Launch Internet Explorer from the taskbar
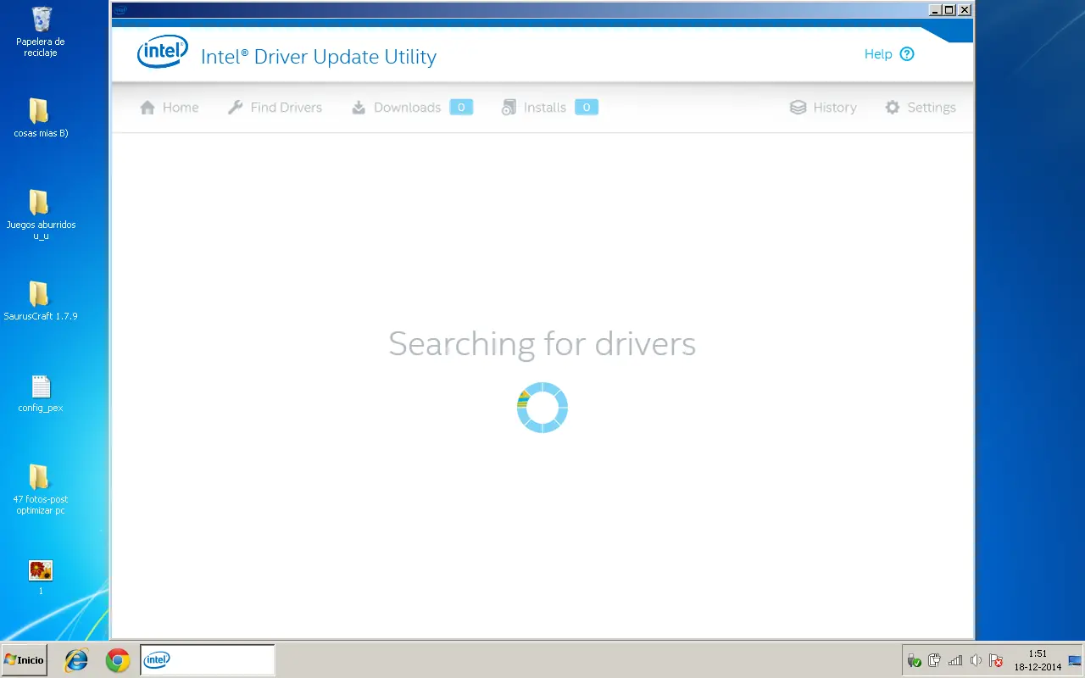This screenshot has height=678, width=1085. [76, 660]
